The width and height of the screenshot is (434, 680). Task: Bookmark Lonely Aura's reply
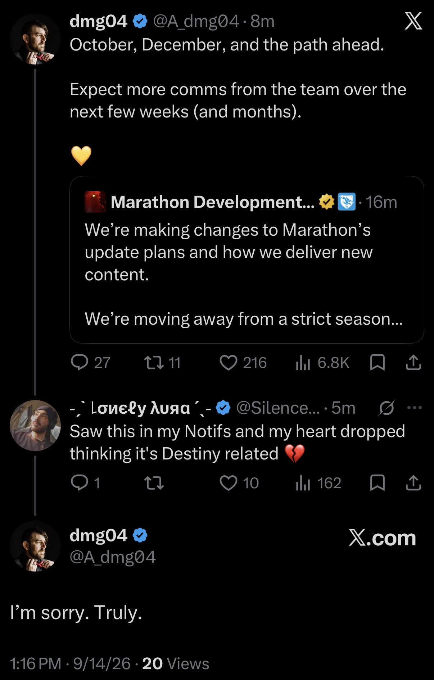coord(378,483)
